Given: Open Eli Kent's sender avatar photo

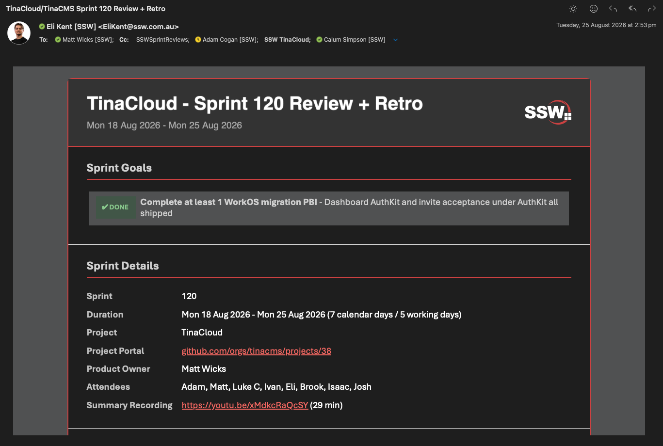Looking at the screenshot, I should click(19, 33).
